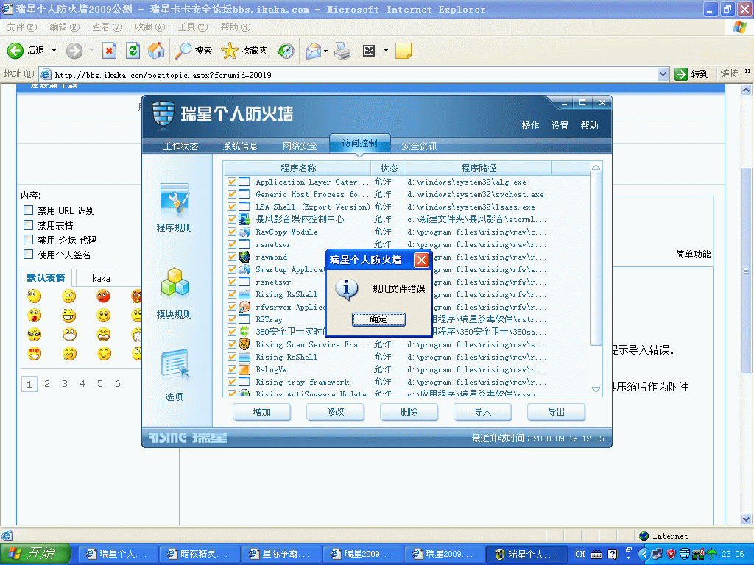754x565 pixels.
Task: Click the 360安全卫士 program icon
Action: coord(244,332)
